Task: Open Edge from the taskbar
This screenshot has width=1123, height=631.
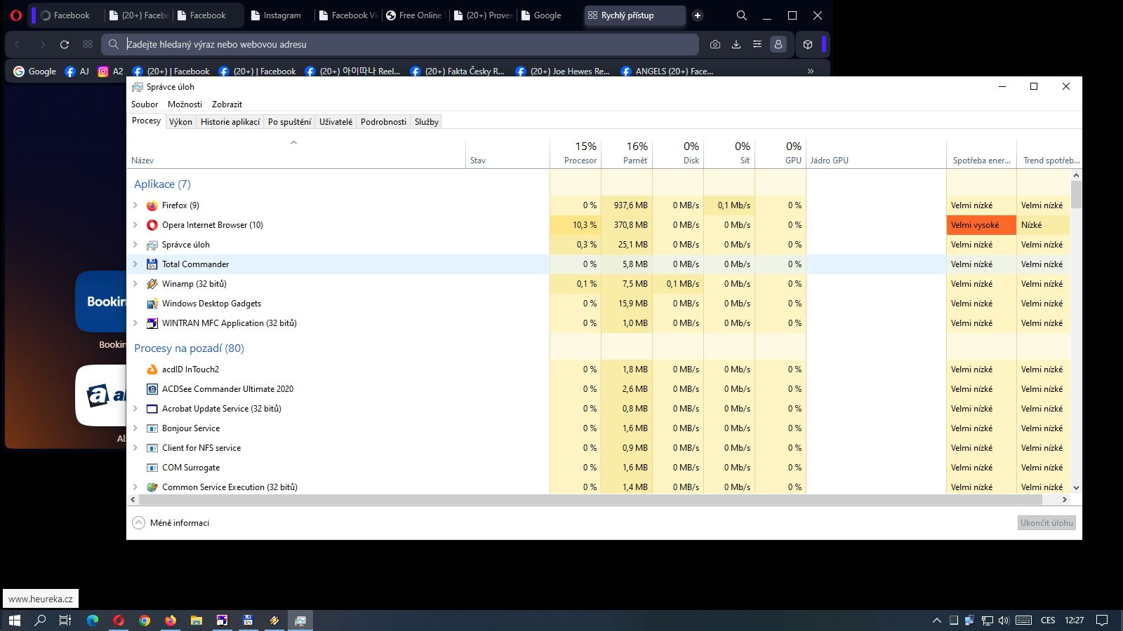Action: pyautogui.click(x=93, y=620)
